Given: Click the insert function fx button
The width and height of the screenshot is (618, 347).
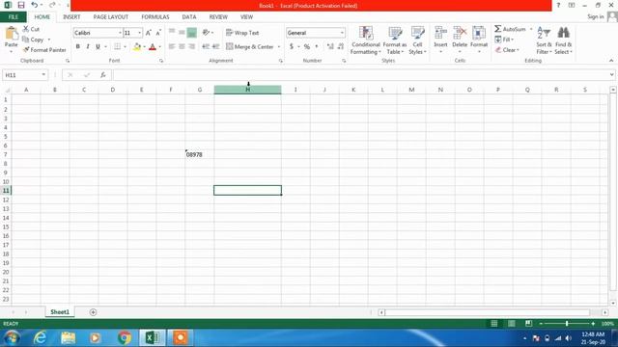Looking at the screenshot, I should pyautogui.click(x=103, y=75).
